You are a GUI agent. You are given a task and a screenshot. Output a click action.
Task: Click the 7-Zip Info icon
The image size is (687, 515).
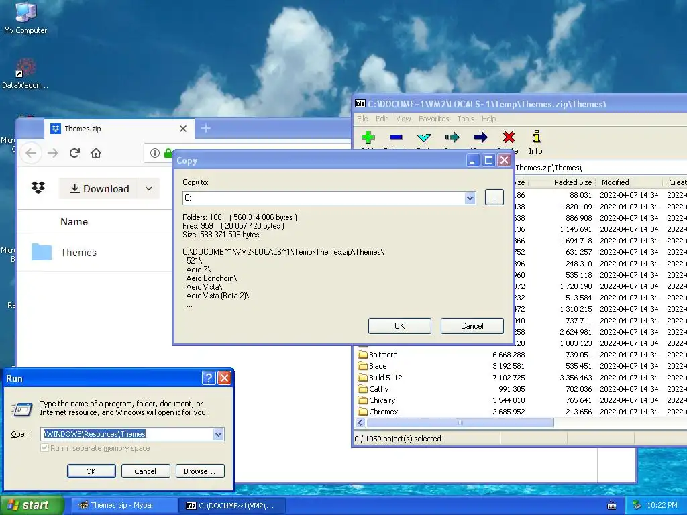pyautogui.click(x=536, y=137)
